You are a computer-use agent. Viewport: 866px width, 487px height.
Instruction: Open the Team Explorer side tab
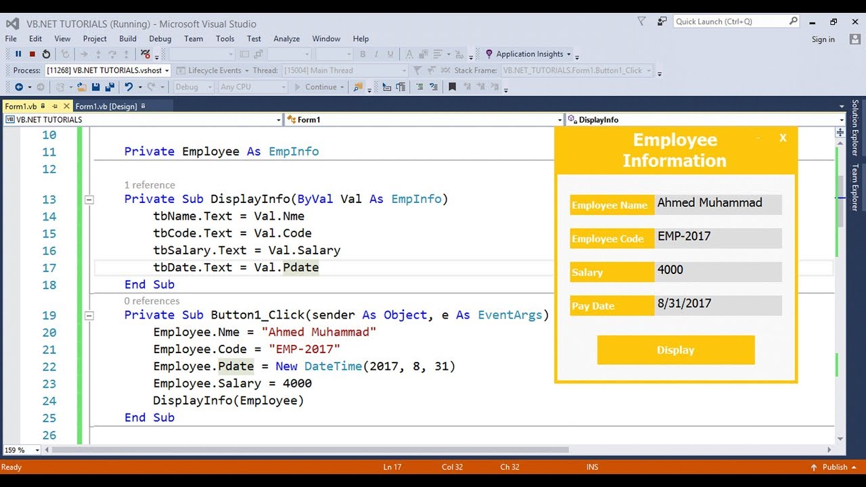(855, 187)
